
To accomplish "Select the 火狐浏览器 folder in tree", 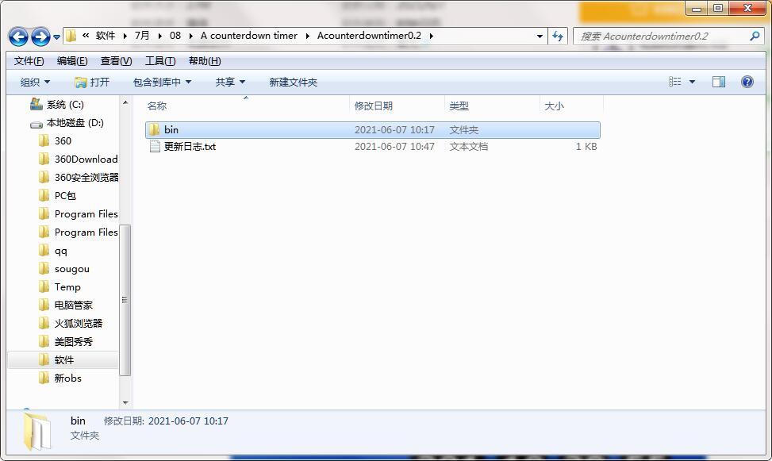I will pyautogui.click(x=71, y=324).
